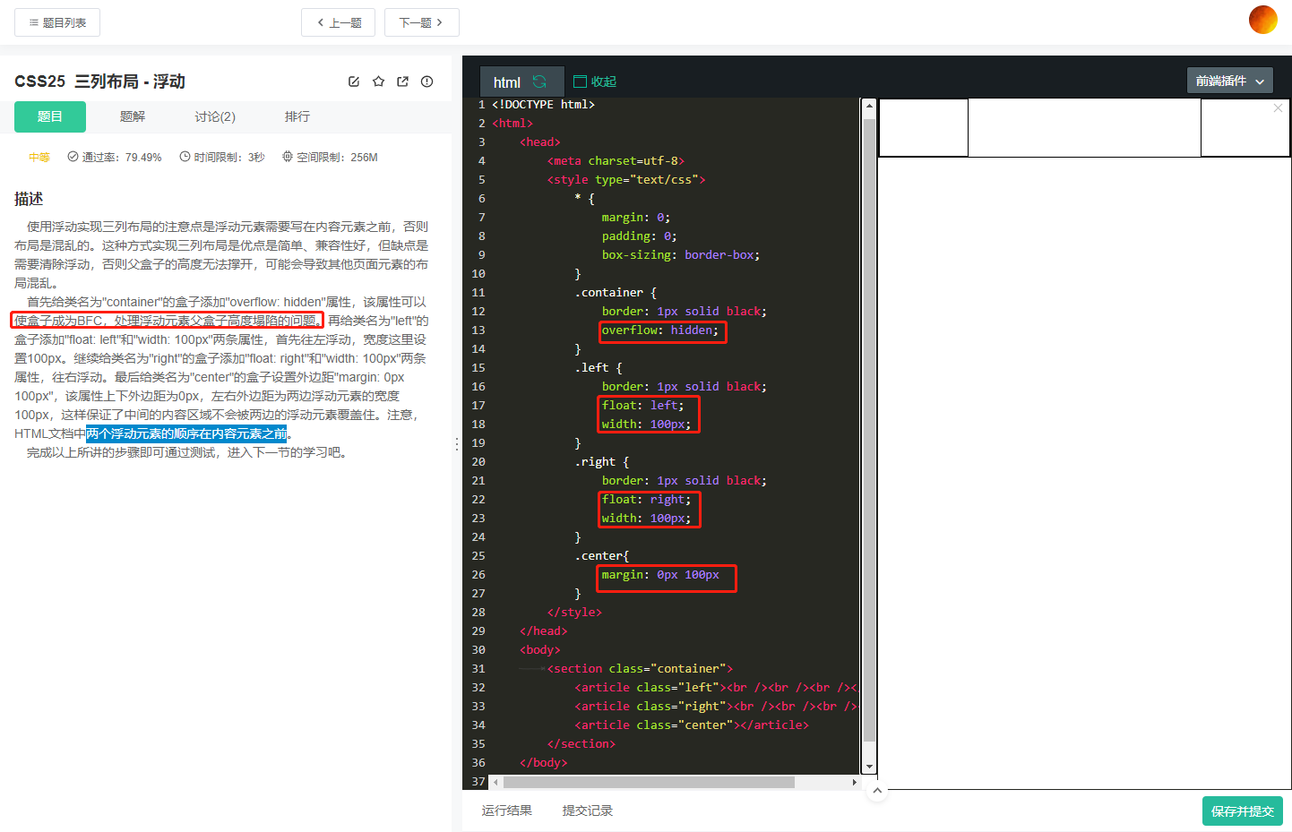Expand results panel with the chevron-up button
This screenshot has height=832, width=1292.
pos(877,791)
